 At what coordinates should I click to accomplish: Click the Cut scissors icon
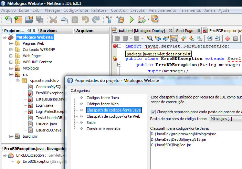pos(53,20)
